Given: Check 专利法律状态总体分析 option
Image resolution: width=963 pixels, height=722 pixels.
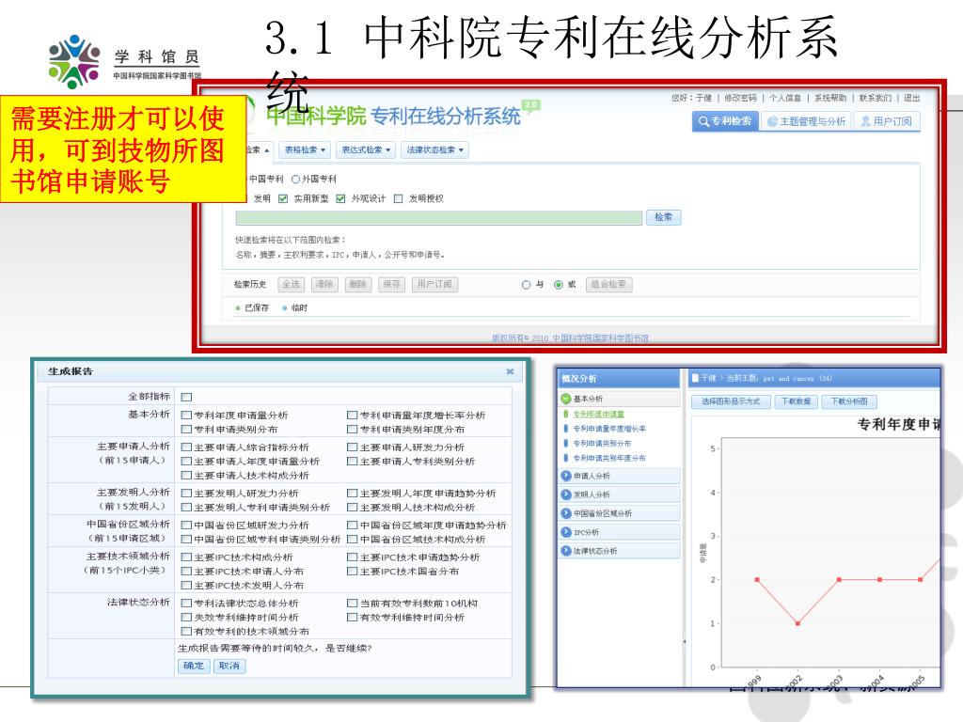Looking at the screenshot, I should pos(187,604).
